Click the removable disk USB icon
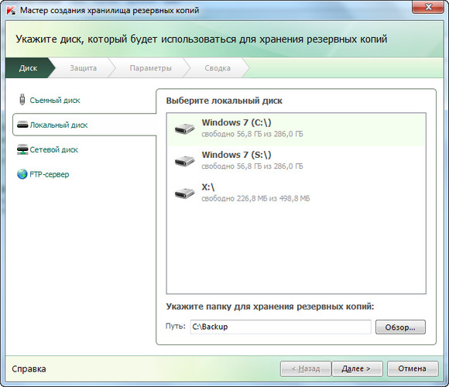 point(22,100)
